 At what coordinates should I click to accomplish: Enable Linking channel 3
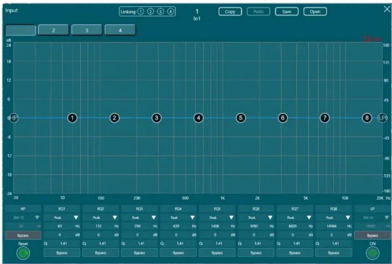click(160, 12)
